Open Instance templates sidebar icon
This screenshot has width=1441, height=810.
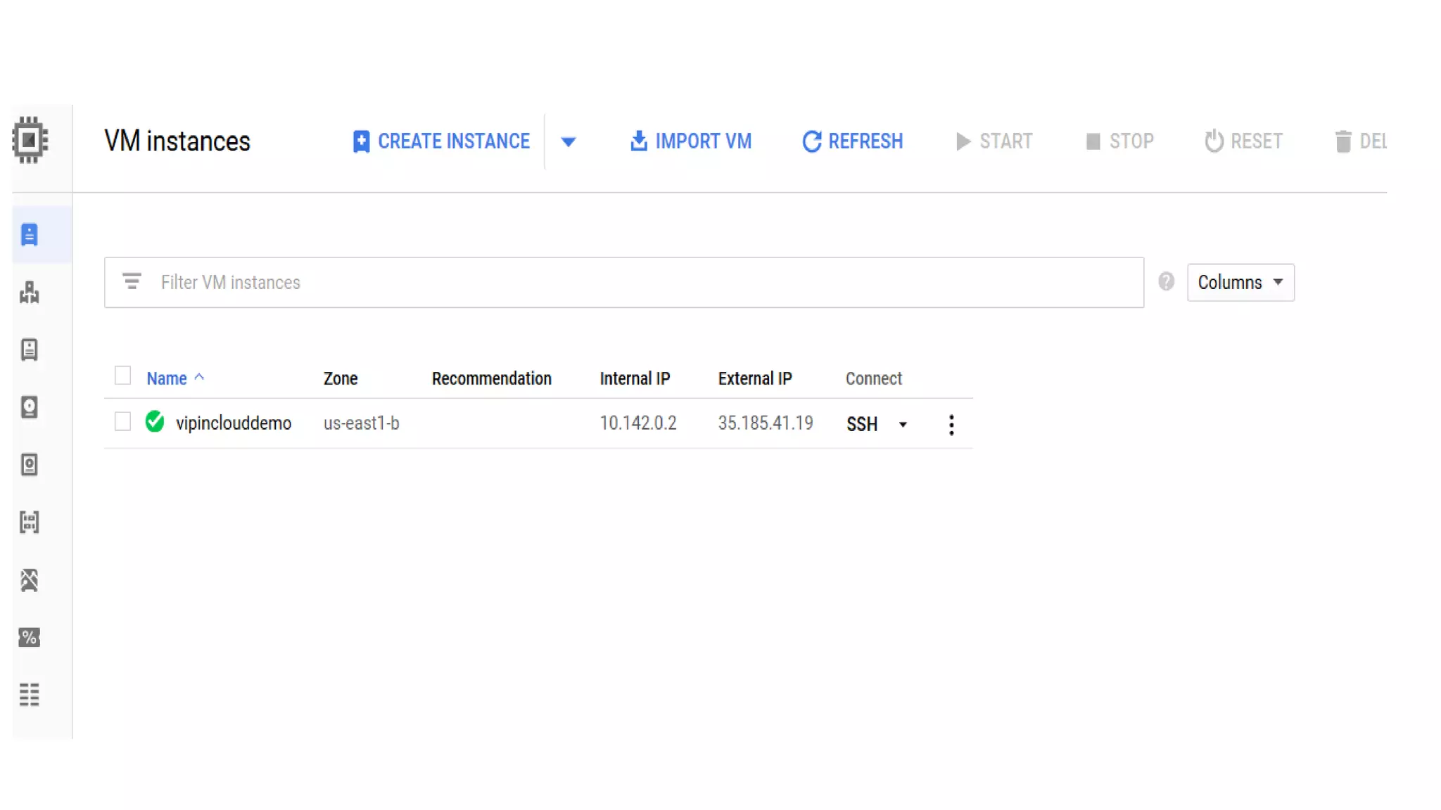(30, 349)
